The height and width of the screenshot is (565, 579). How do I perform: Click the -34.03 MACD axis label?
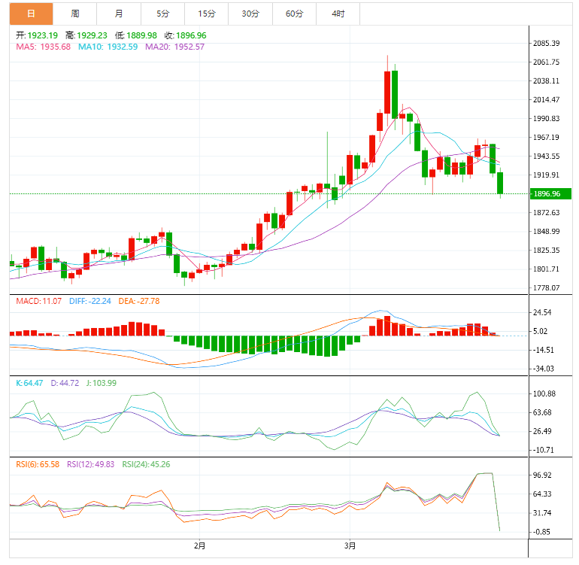click(x=543, y=369)
